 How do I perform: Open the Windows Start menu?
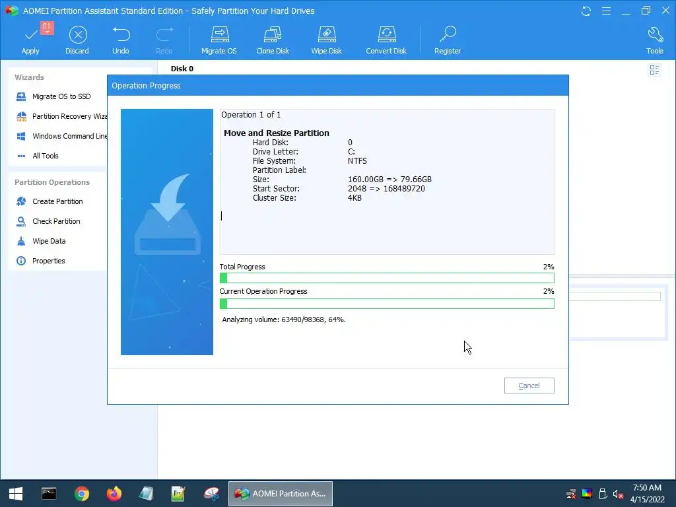pos(16,494)
